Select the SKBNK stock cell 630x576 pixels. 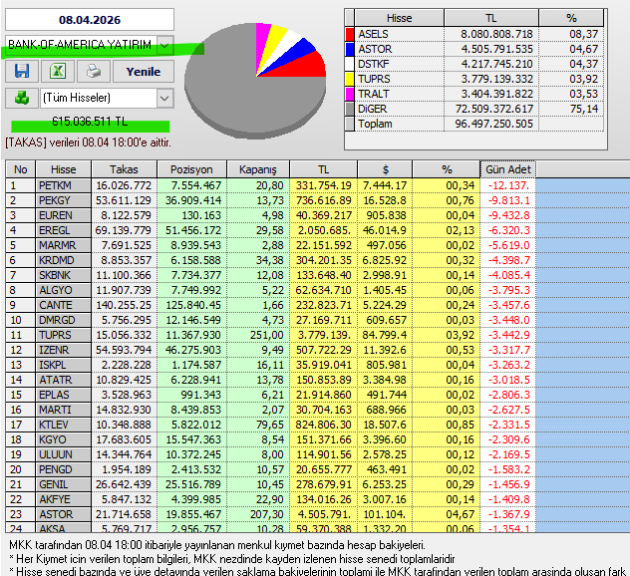point(64,275)
